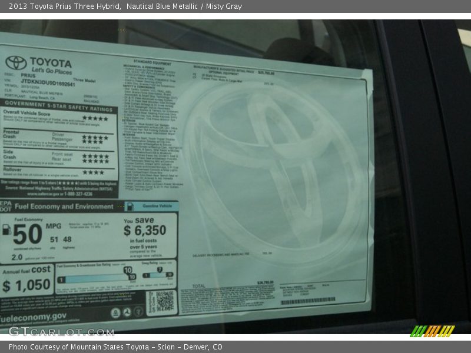
Task: Click the fuel pump icon beside Gasoline Vehicle
Action: (x=130, y=207)
